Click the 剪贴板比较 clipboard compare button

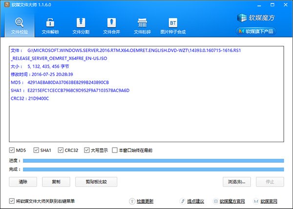point(96,182)
